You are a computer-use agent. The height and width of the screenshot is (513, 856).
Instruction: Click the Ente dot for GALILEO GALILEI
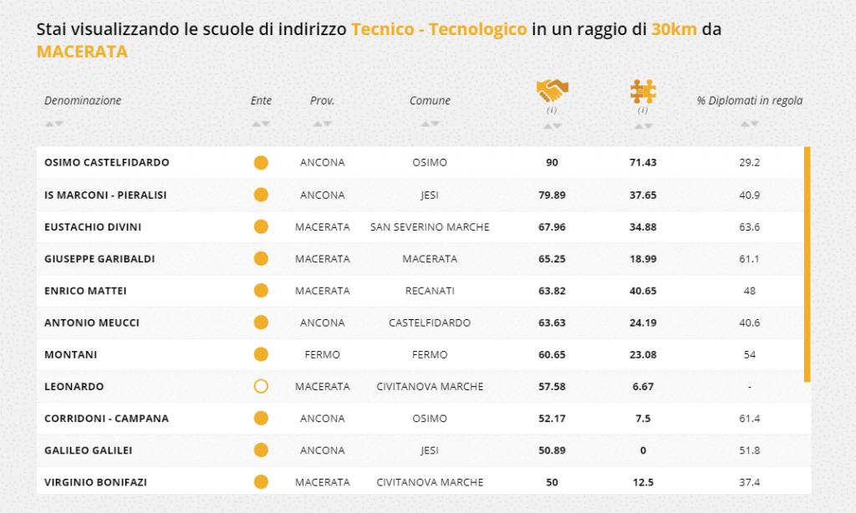point(261,450)
